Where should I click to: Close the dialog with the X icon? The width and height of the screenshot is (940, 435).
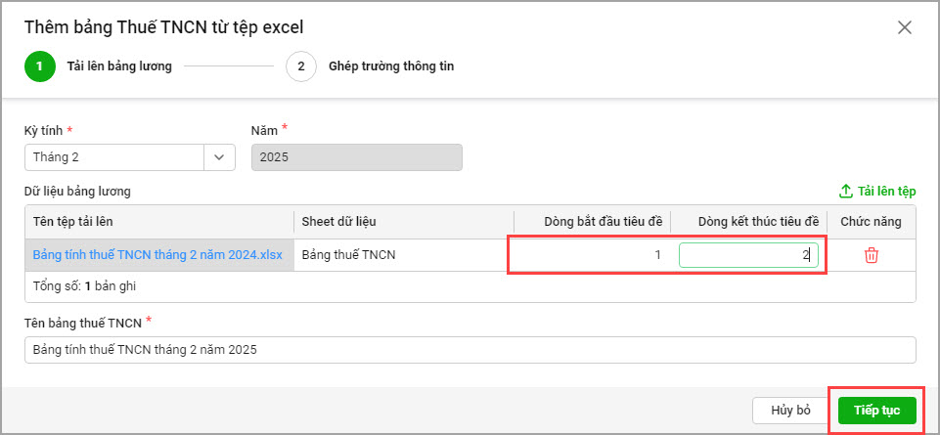click(905, 27)
